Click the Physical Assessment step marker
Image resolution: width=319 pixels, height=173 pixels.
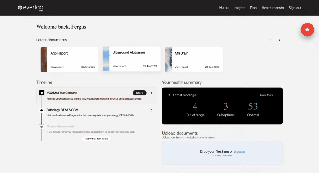(x=42, y=127)
